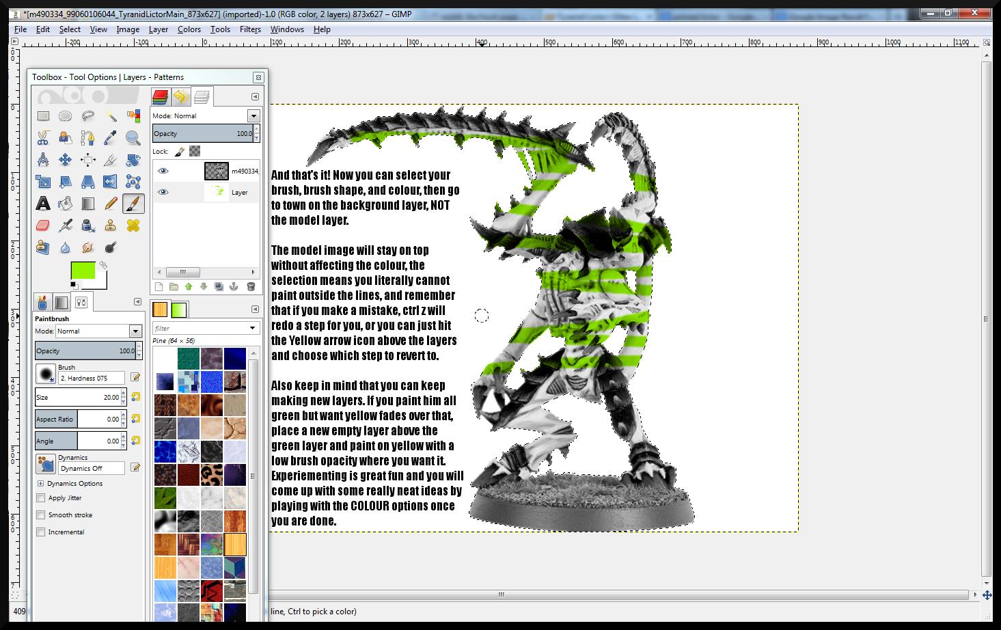
Task: Select the Rectangle Select tool
Action: tap(43, 116)
